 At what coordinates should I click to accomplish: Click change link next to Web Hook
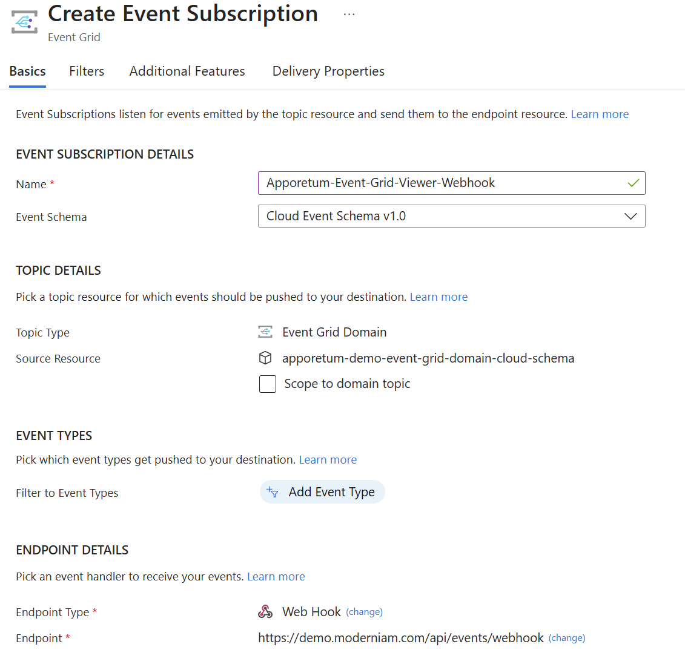365,612
